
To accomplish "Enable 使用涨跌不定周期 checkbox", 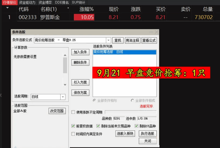I will [73, 112].
